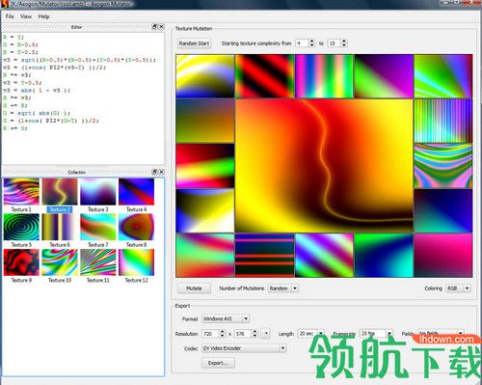Decrease the resolution height 576 spinner
Screen dimensions: 482x385
click(254, 336)
